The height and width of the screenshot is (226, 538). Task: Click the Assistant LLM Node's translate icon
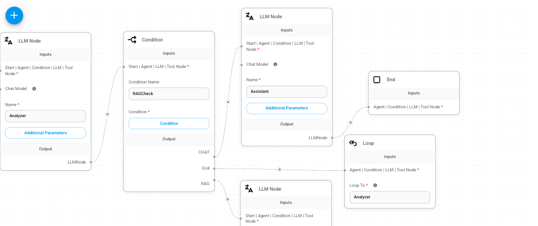click(250, 17)
